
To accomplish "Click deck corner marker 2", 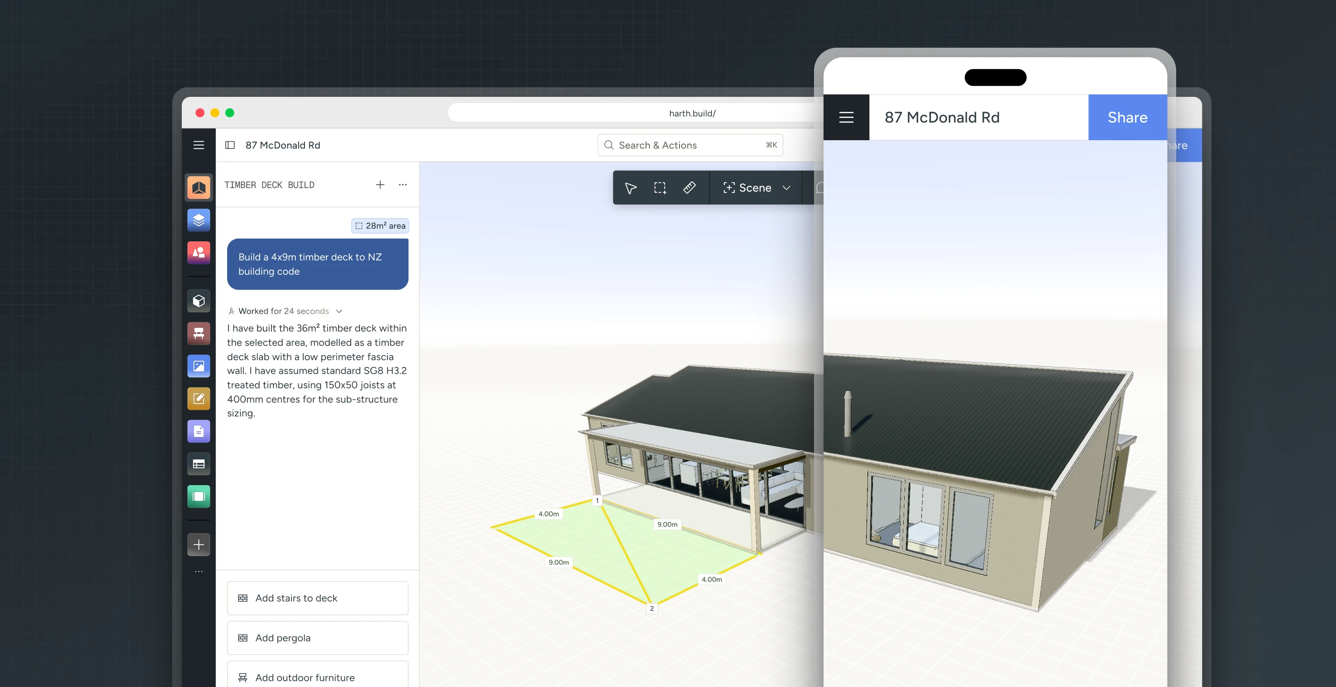I will [x=652, y=608].
